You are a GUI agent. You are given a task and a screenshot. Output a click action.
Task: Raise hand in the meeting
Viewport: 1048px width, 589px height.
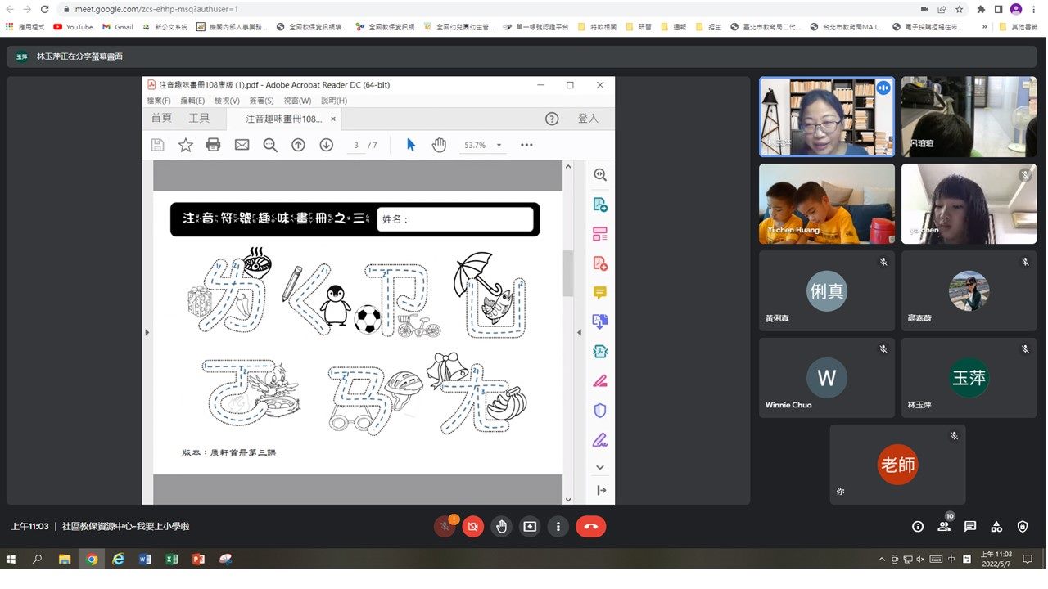tap(501, 527)
